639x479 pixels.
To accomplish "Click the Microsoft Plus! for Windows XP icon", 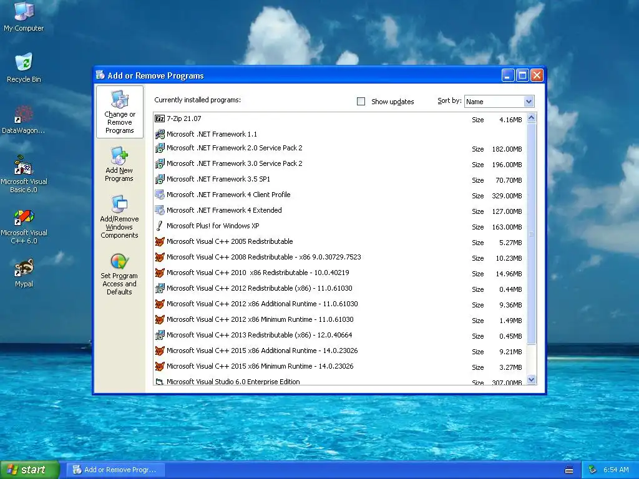I will point(160,226).
